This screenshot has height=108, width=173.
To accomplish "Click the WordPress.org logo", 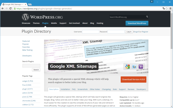I will 42,17.
